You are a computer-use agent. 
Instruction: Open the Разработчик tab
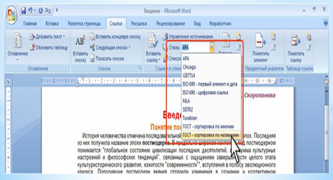[220, 24]
